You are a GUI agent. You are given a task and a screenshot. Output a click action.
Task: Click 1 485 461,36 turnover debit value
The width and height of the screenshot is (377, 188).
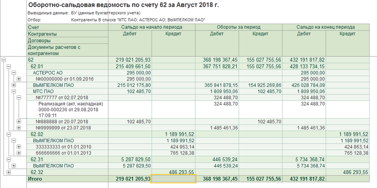click(224, 128)
